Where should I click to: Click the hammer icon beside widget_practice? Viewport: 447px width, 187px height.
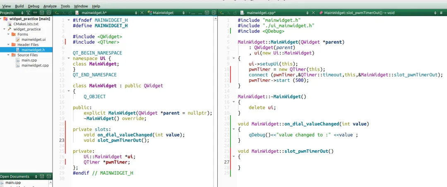pyautogui.click(x=10, y=29)
